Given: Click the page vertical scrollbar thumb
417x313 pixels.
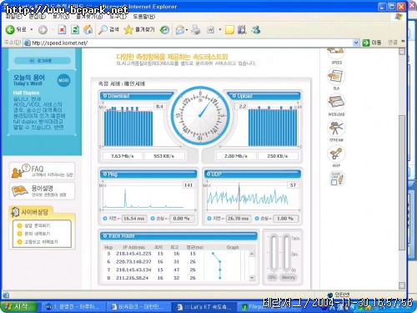Looking at the screenshot, I should pos(402,182).
